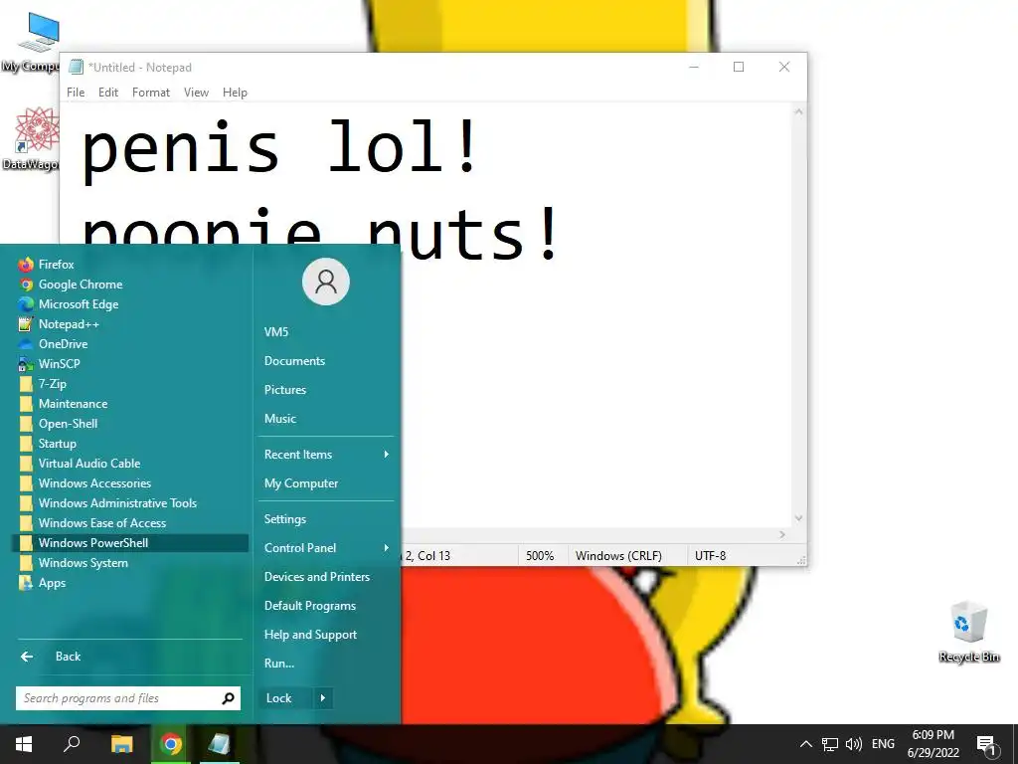Open the Apps entry in the start menu
Image resolution: width=1018 pixels, height=764 pixels.
(130, 583)
